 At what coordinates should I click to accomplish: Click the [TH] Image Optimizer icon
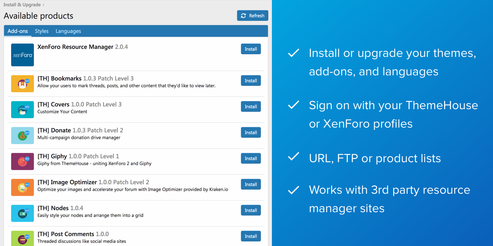tap(22, 187)
